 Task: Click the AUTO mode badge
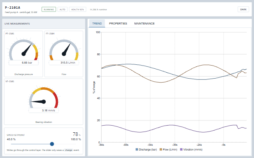62,9
